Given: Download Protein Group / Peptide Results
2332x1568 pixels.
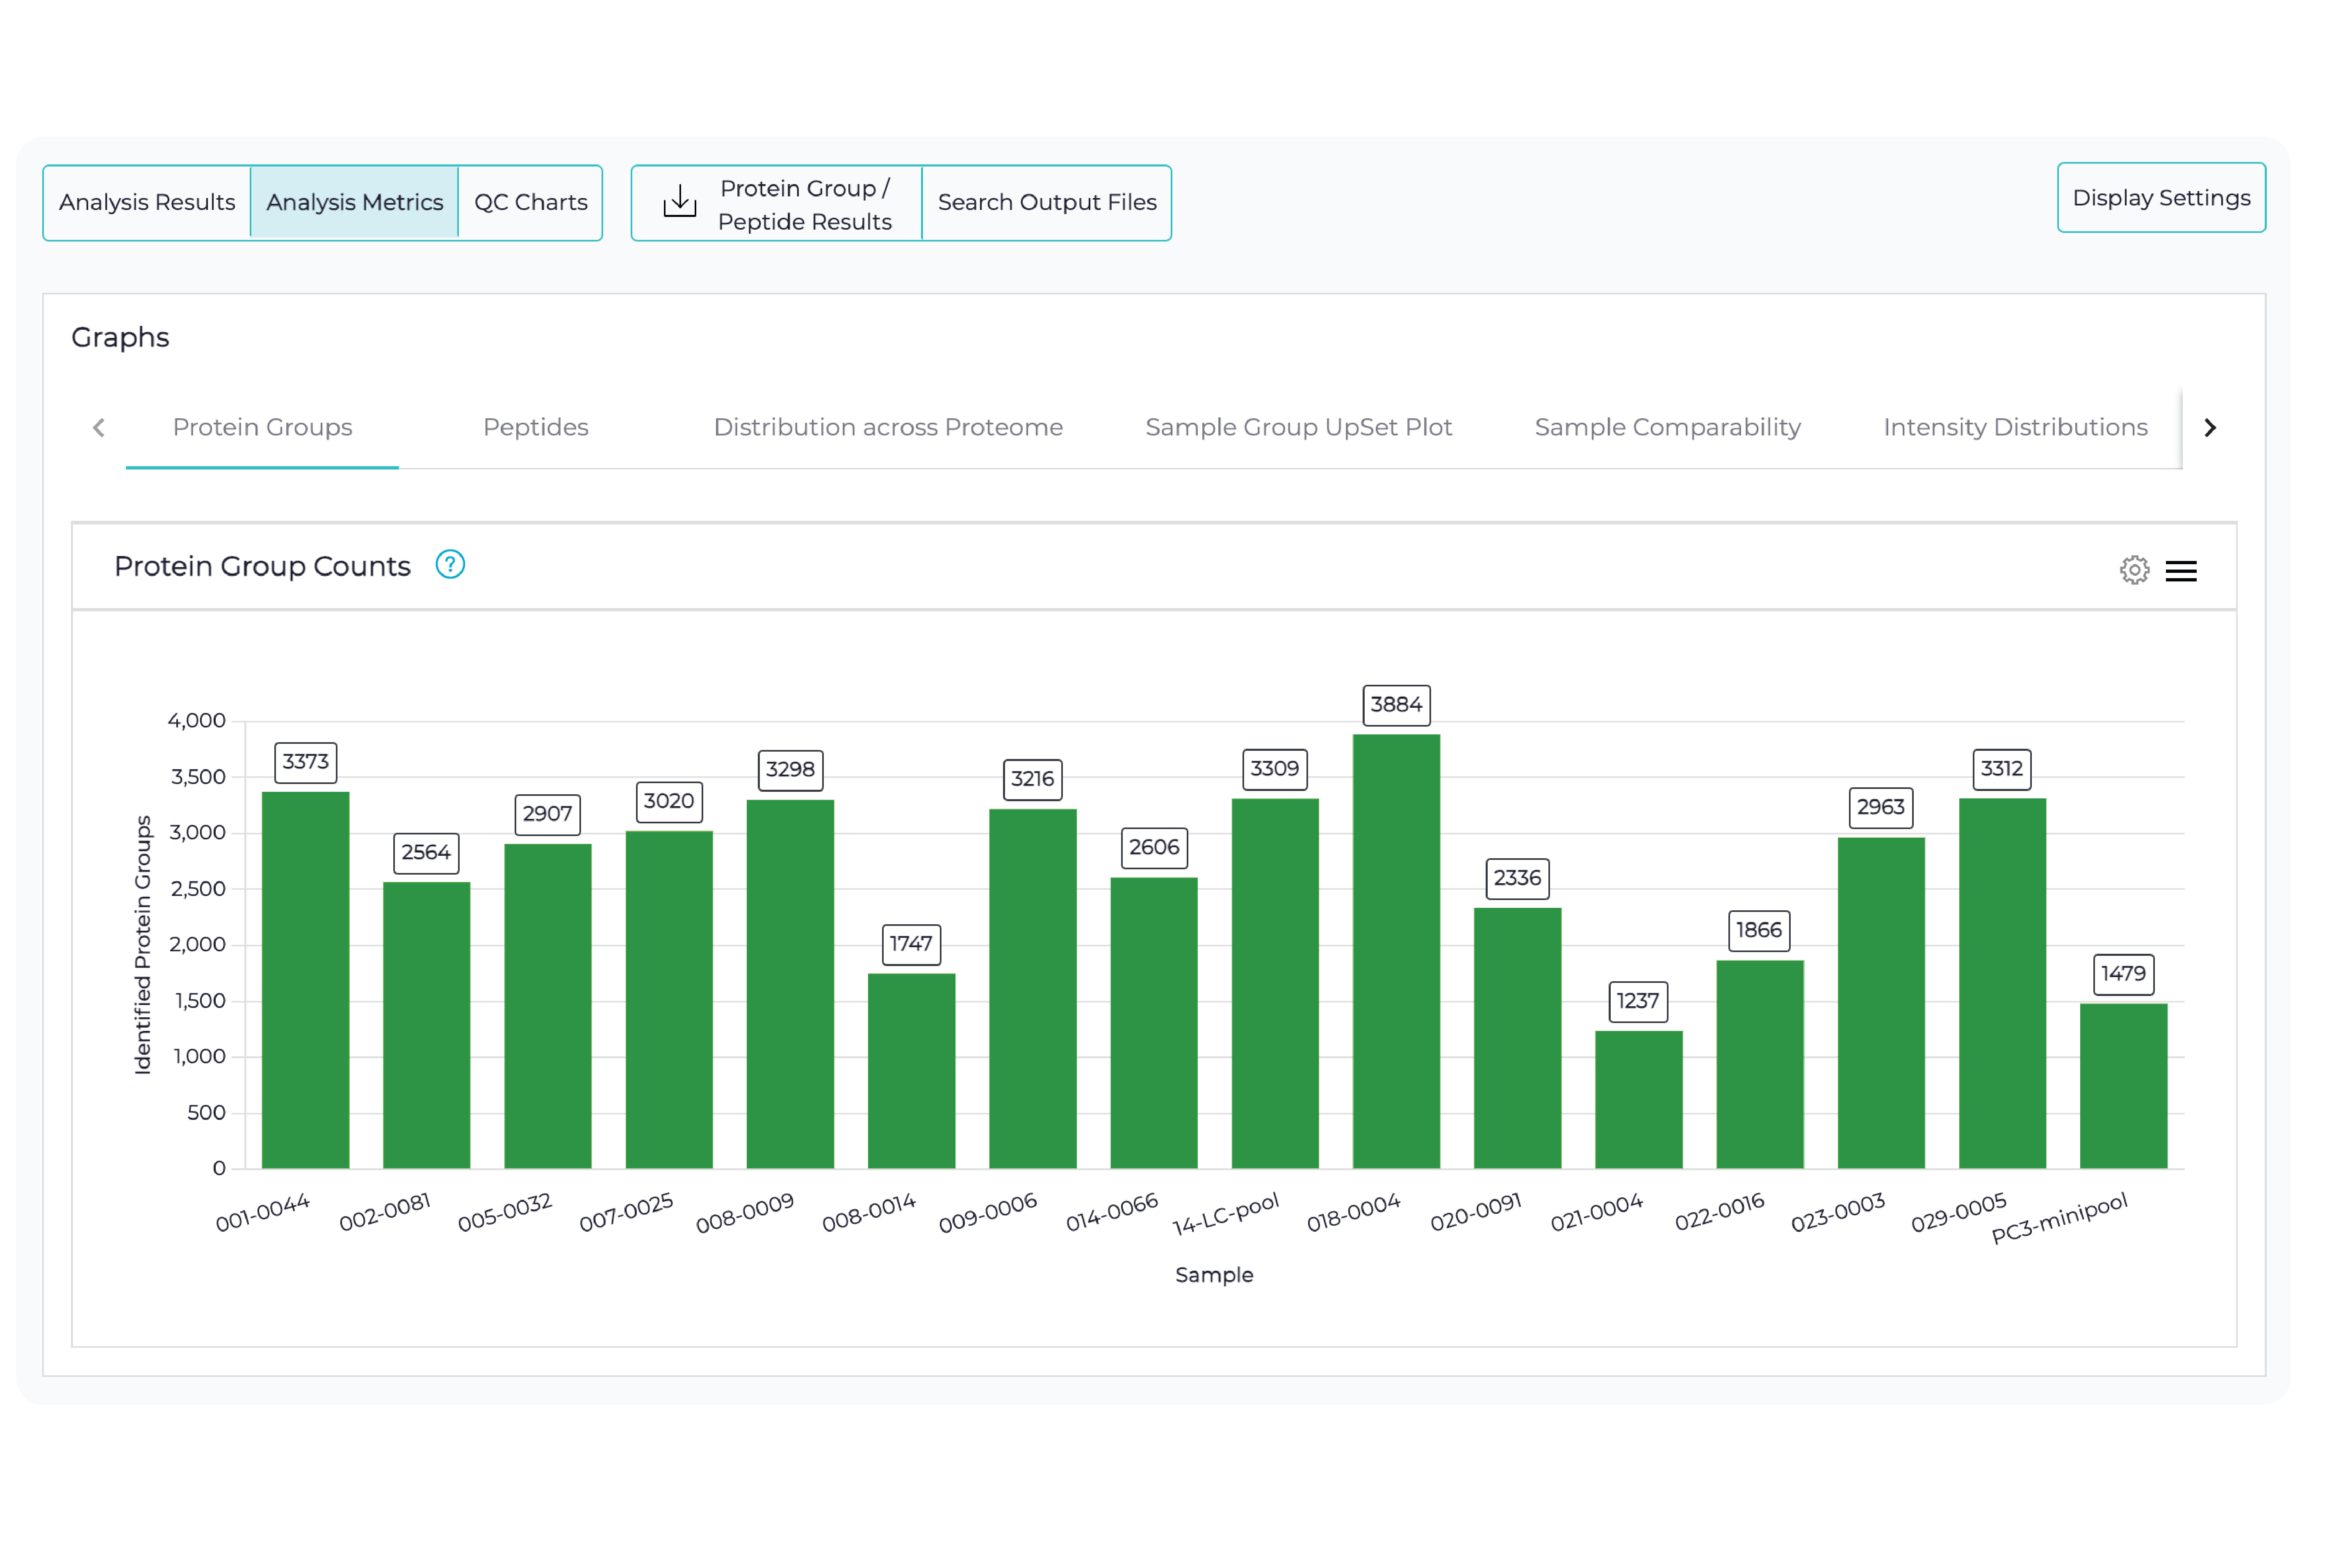Looking at the screenshot, I should 777,203.
